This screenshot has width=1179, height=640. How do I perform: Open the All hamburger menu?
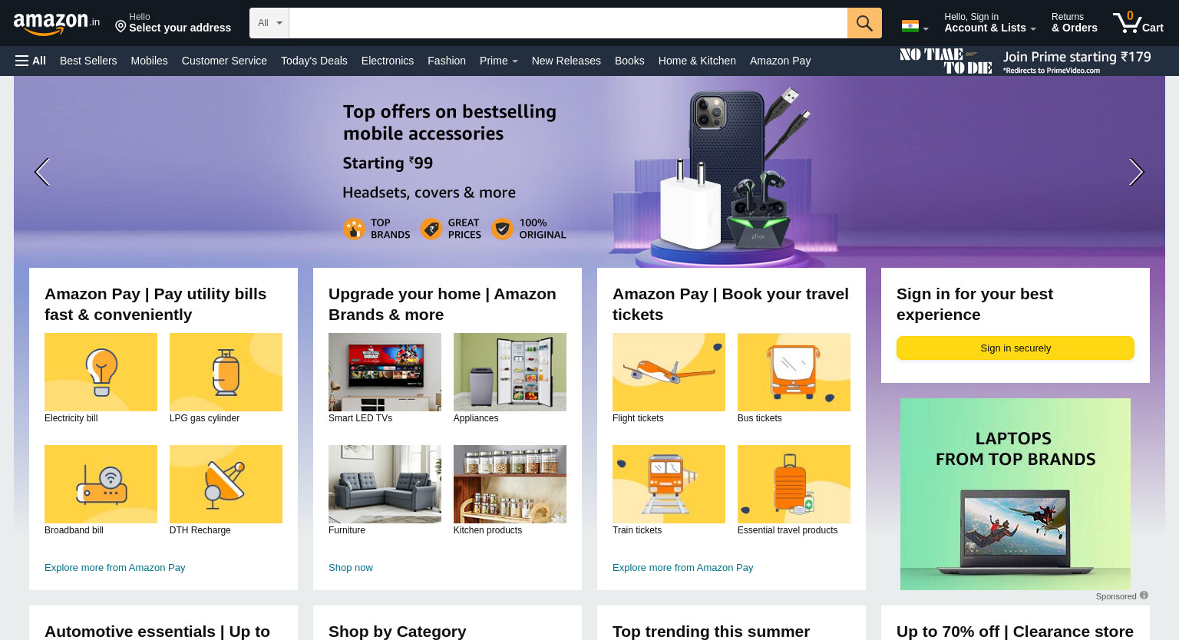pyautogui.click(x=31, y=61)
